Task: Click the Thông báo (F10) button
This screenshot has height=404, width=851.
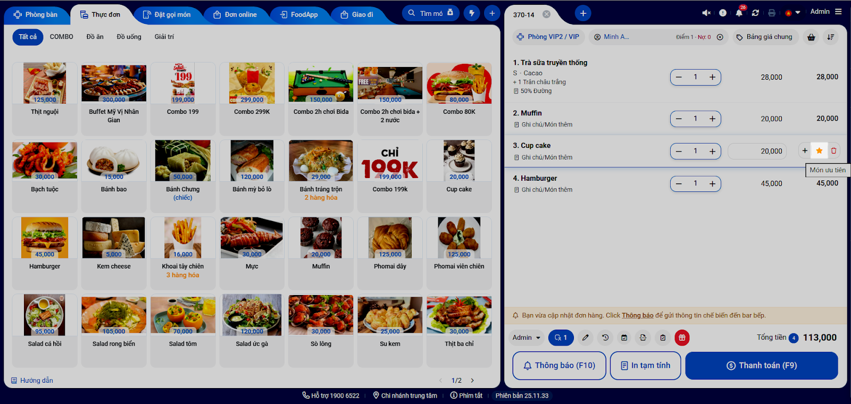Action: (559, 366)
